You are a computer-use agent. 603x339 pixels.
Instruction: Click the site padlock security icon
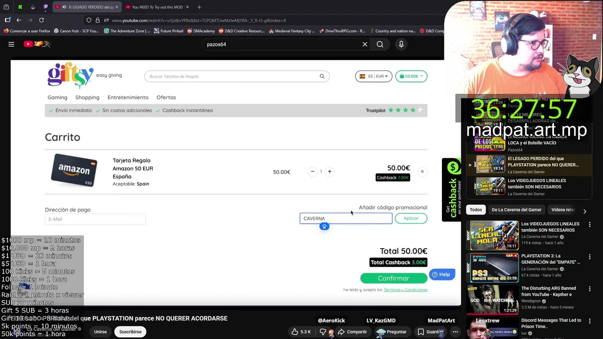98,20
